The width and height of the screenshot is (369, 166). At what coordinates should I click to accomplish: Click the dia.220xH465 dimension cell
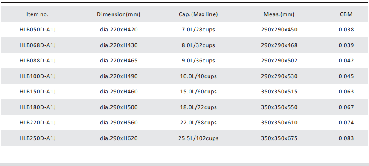(x=119, y=61)
